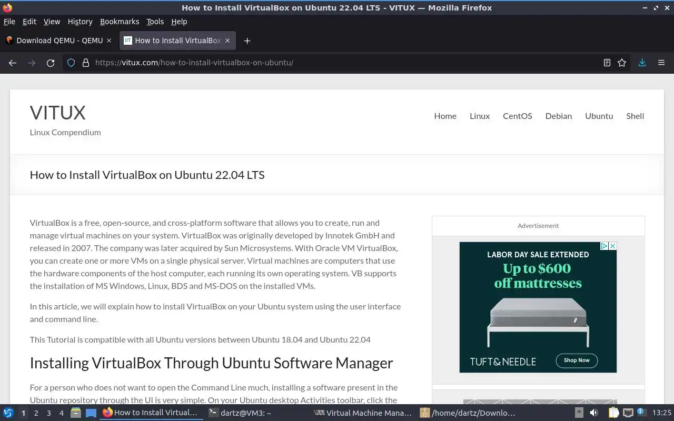Click the 'LABOR DAY SALE EXTENDED' ad text
This screenshot has height=421, width=674.
tap(538, 255)
